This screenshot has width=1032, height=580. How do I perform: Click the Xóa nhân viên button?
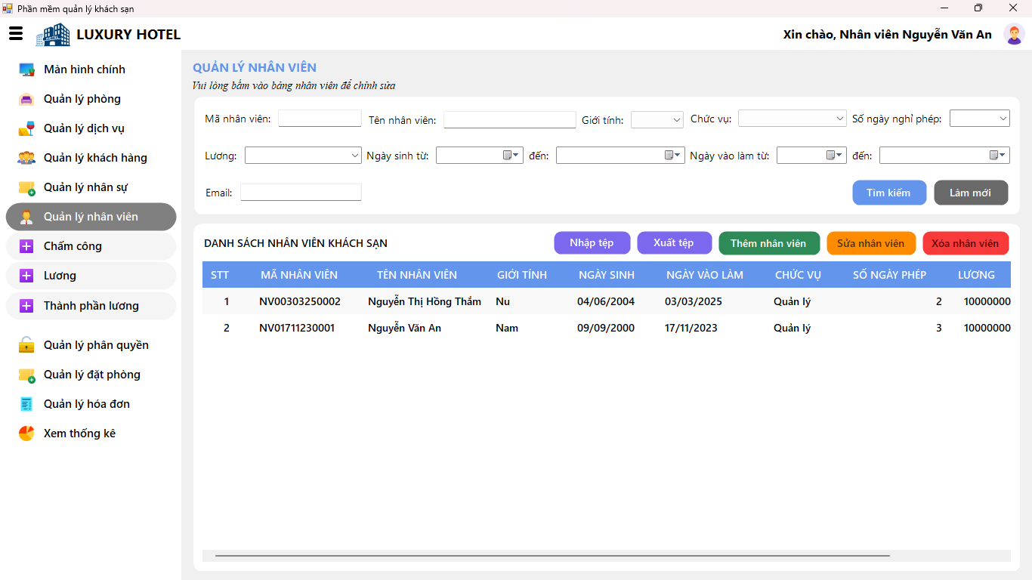tap(966, 243)
